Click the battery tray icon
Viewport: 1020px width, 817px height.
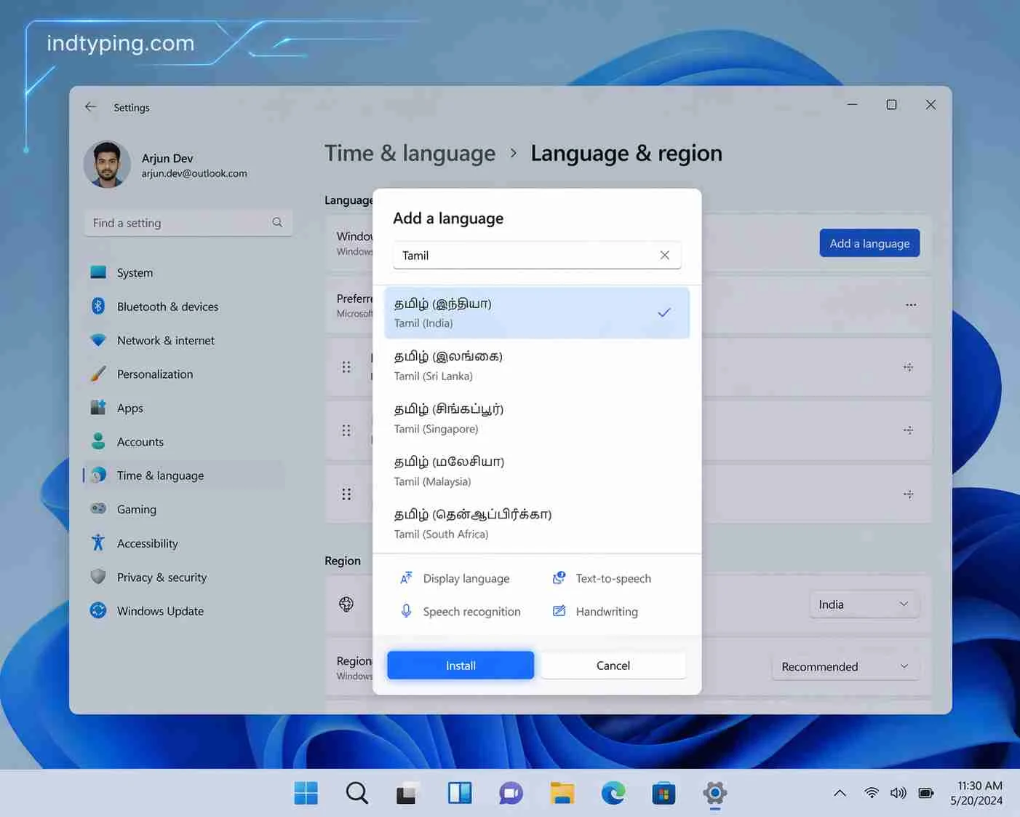[926, 793]
